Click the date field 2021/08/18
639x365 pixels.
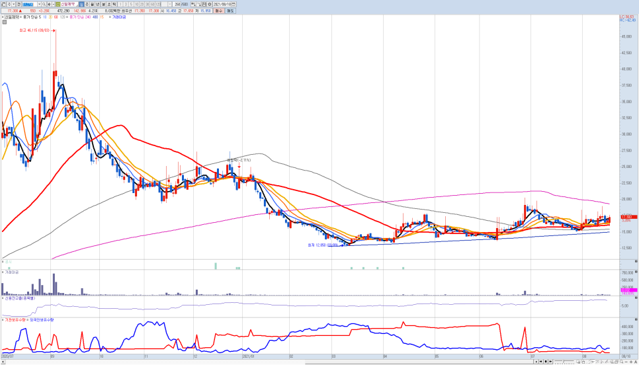tap(222, 4)
